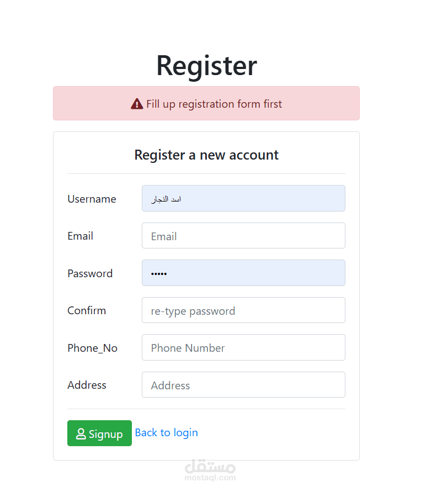The width and height of the screenshot is (421, 492).
Task: Click the re-type password field
Action: coord(243,310)
